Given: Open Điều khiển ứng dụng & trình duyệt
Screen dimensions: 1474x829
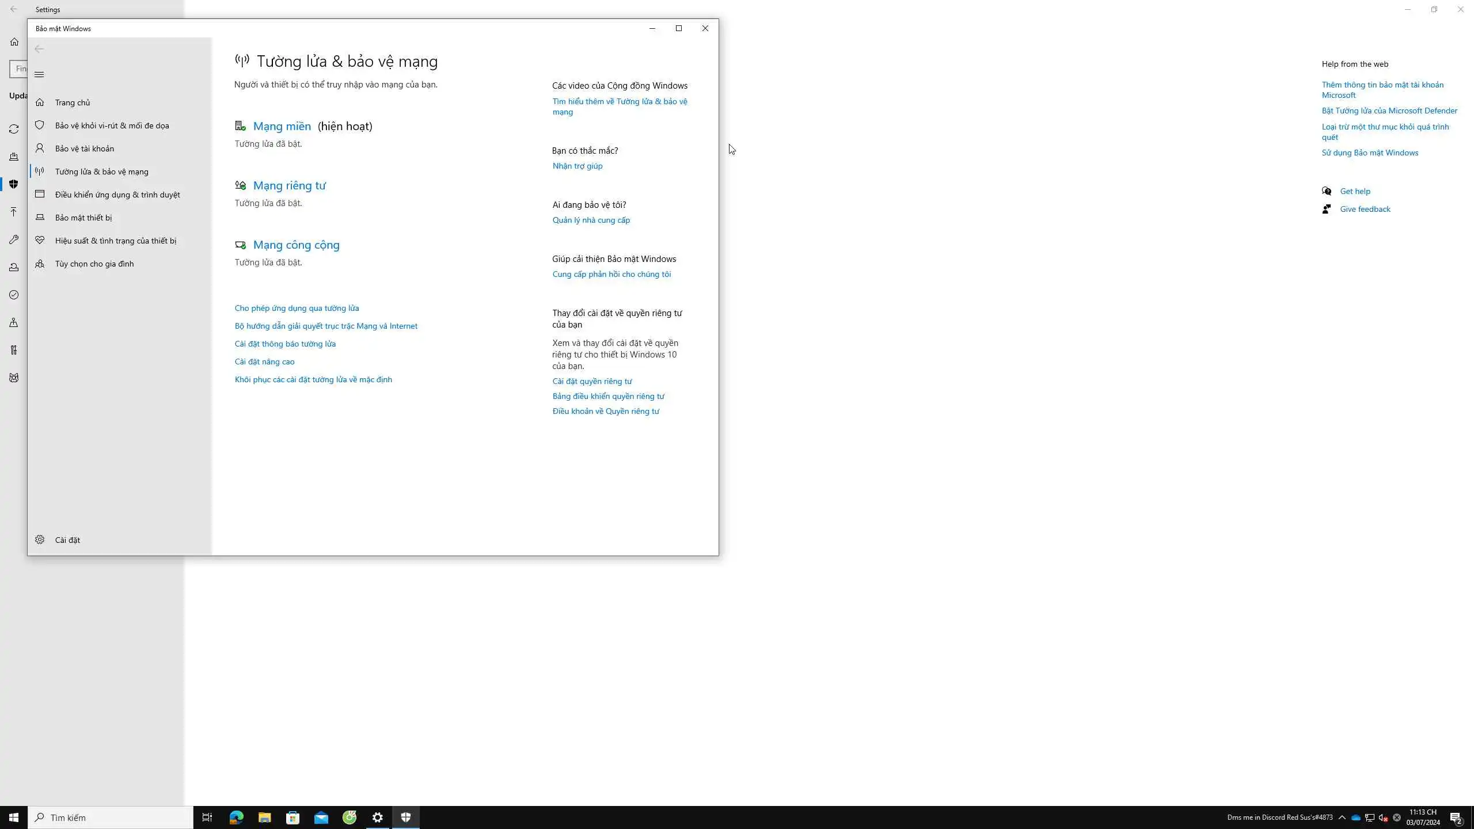Looking at the screenshot, I should coord(117,195).
